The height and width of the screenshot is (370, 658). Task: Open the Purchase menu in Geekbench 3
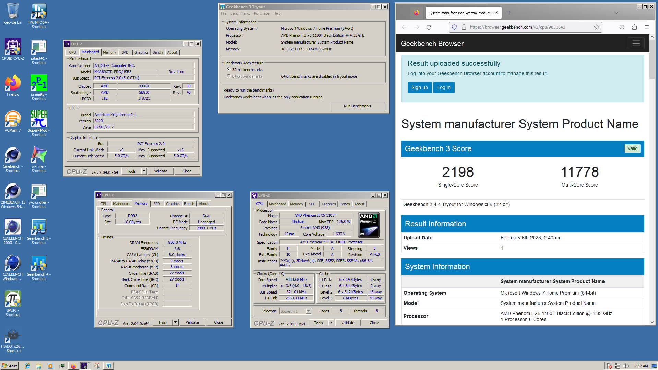(262, 13)
